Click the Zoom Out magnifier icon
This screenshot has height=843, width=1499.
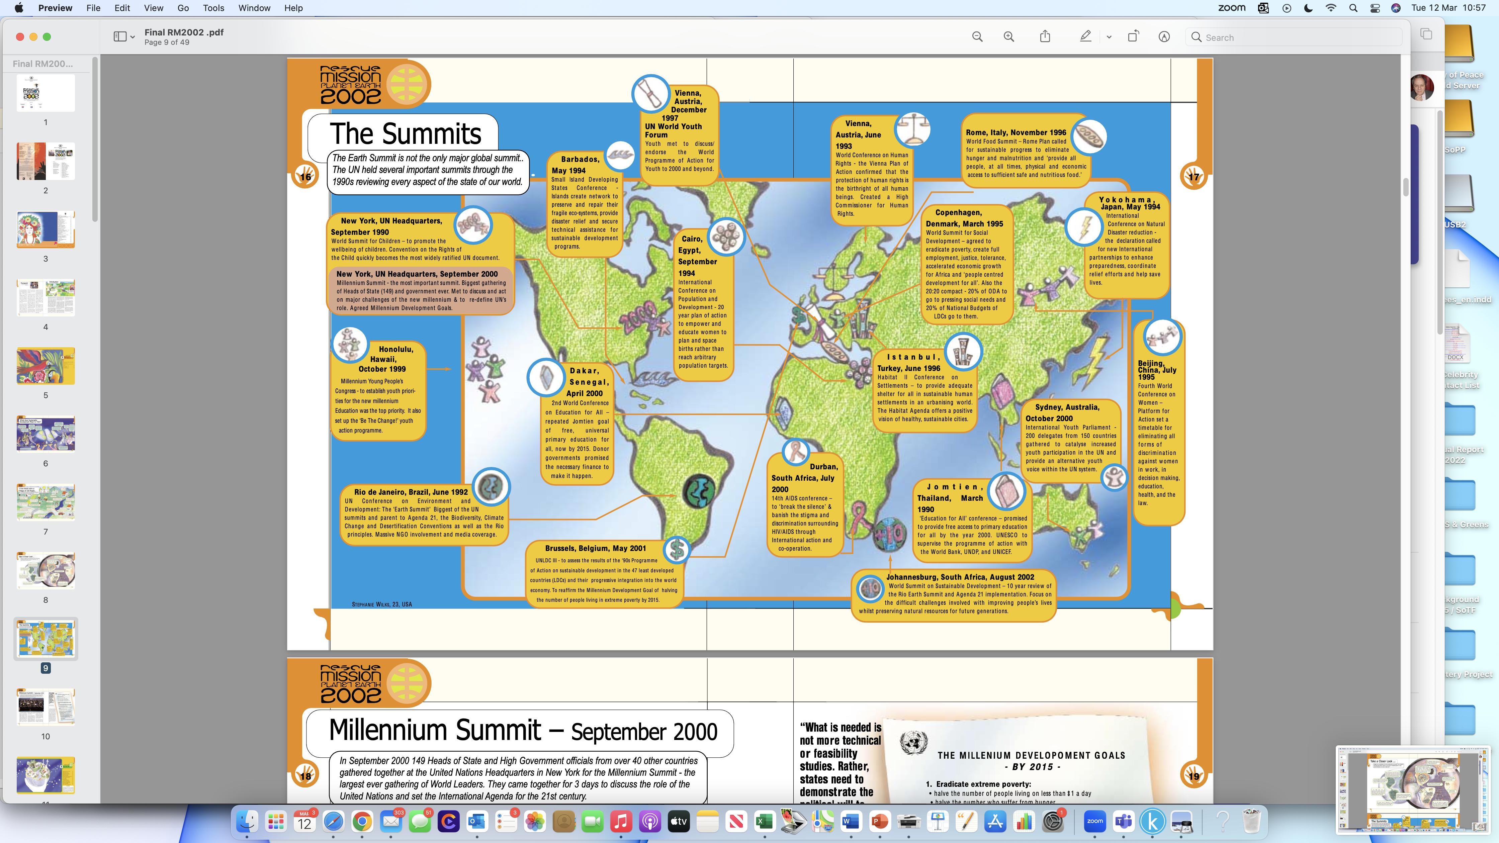tap(977, 37)
